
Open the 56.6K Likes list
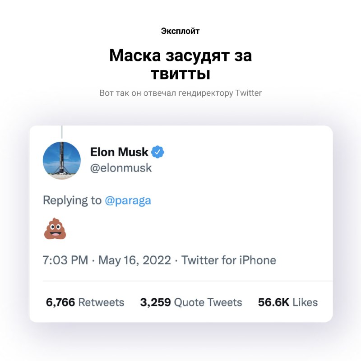tap(287, 302)
